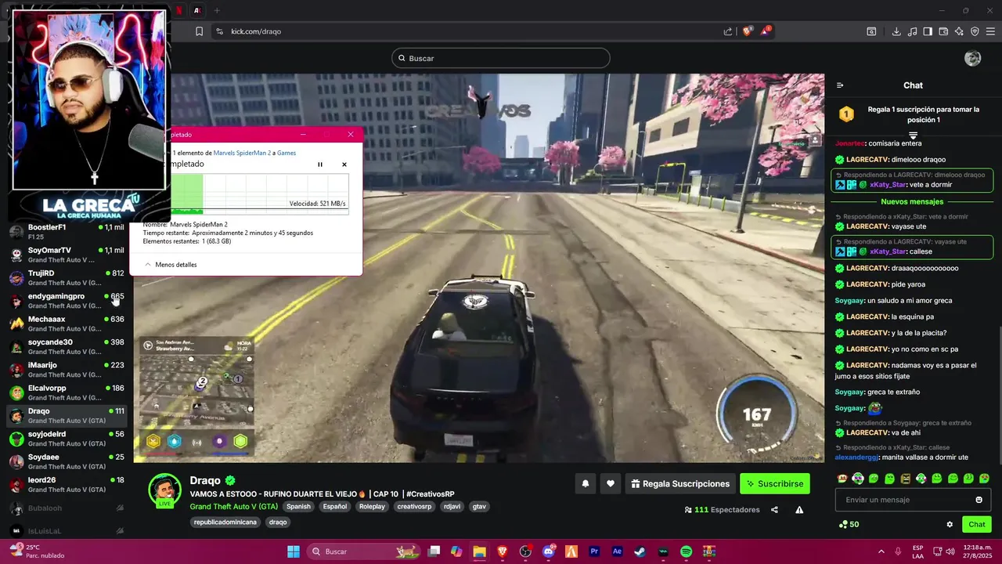Viewport: 1002px width, 564px height.
Task: Open BoostlerF1 channel in sidebar
Action: click(67, 232)
